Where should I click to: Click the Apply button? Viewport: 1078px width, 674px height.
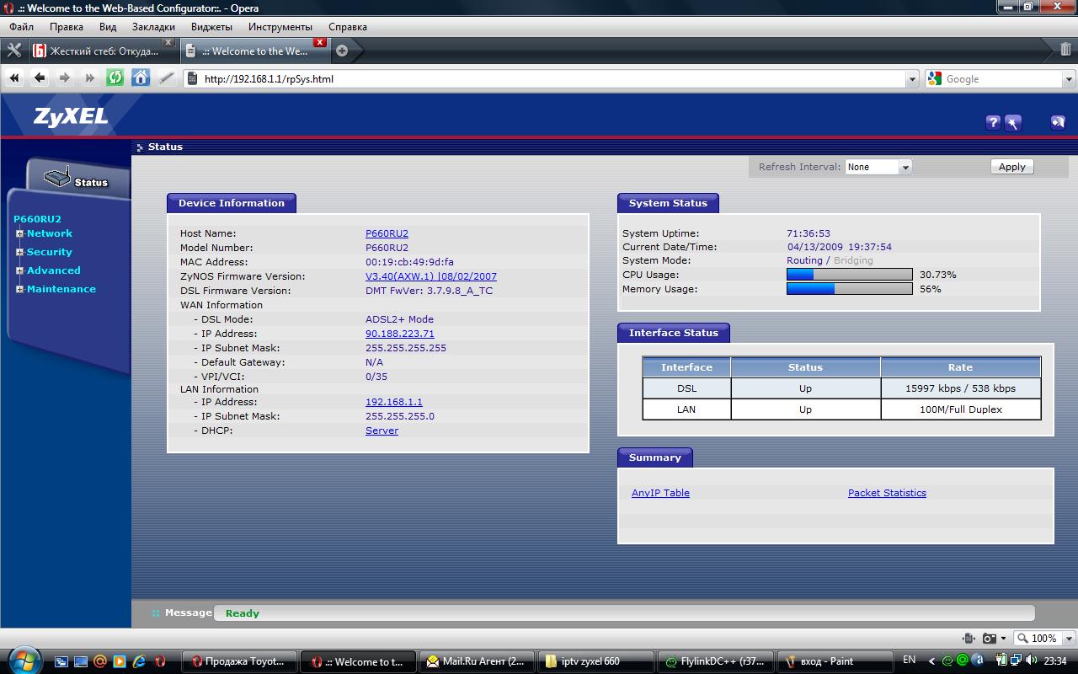point(1011,167)
